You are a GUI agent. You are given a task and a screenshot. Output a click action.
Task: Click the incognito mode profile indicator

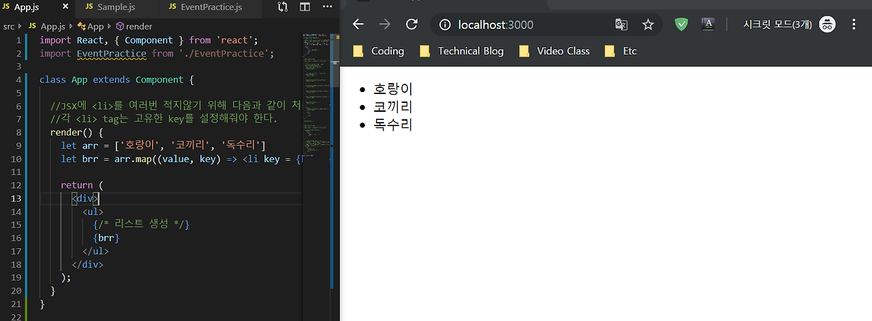[789, 25]
